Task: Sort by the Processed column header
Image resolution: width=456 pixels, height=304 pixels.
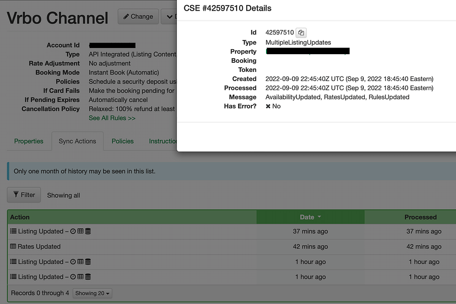Action: (420, 217)
